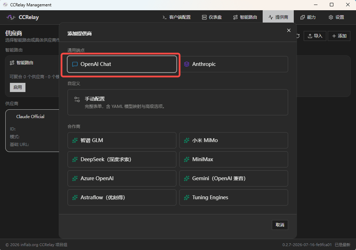Click the 导入 import button
Image resolution: width=356 pixels, height=250 pixels.
pos(315,36)
